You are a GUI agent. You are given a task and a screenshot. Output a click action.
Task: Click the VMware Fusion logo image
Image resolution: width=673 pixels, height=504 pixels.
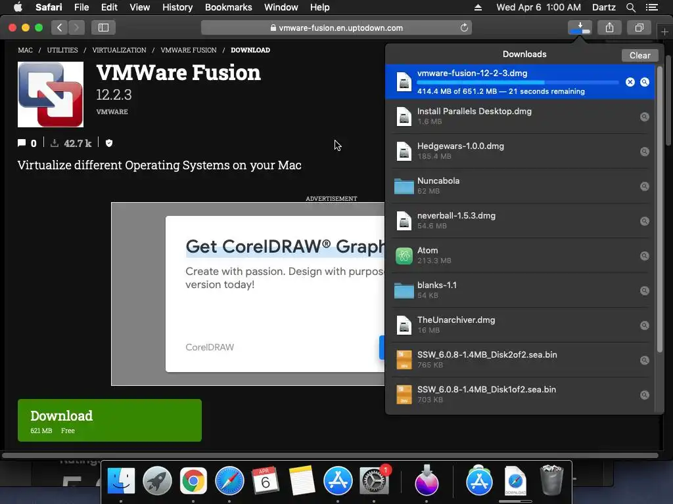[x=51, y=94]
